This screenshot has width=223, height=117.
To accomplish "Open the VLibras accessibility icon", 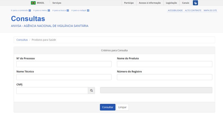I will [x=195, y=3].
